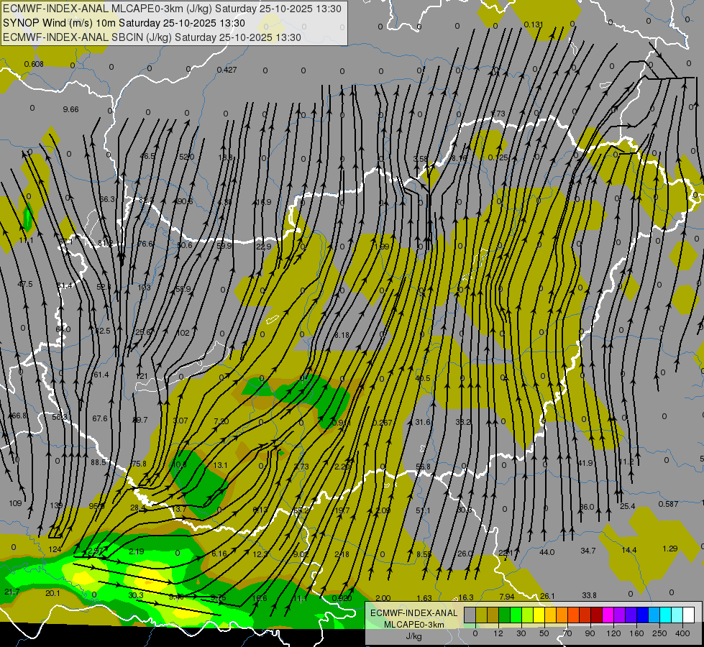Select the pale cyan legend swatch

pyautogui.click(x=677, y=615)
